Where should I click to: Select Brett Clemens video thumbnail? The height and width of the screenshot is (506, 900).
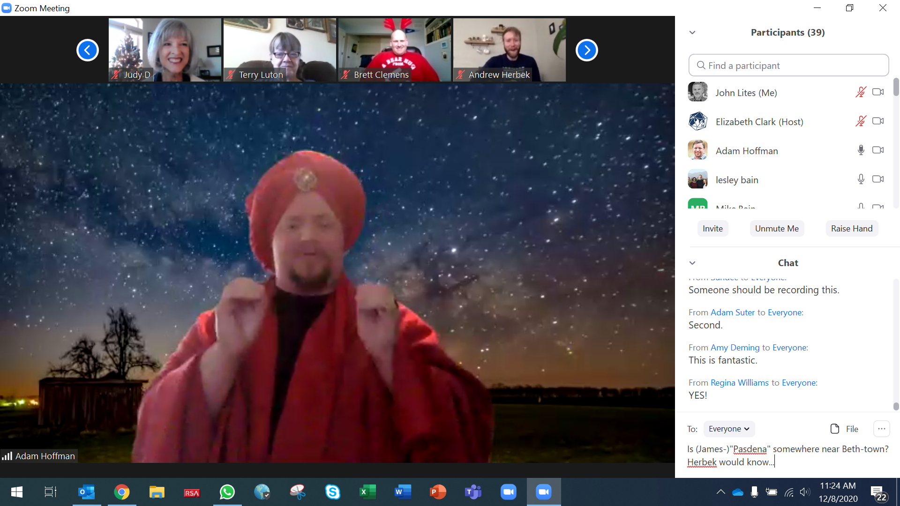(395, 50)
